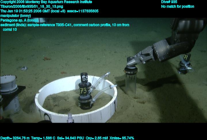The image size is (207, 140).
Task: Click the Dive# 935 label
Action: pos(169,2)
